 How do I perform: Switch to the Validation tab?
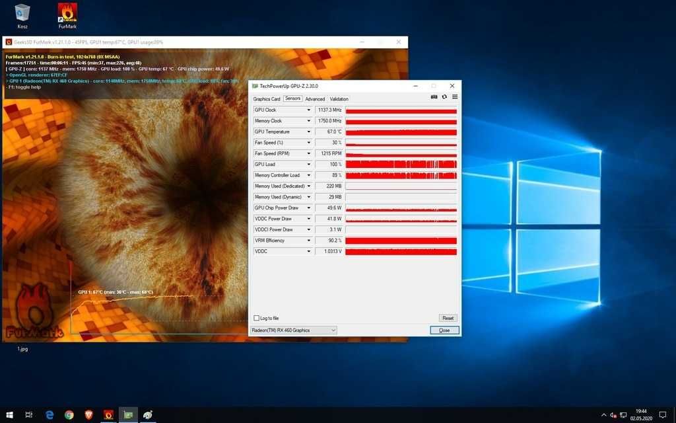coord(339,99)
